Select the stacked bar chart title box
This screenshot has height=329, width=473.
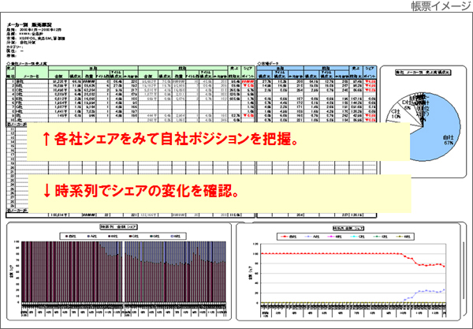(118, 226)
